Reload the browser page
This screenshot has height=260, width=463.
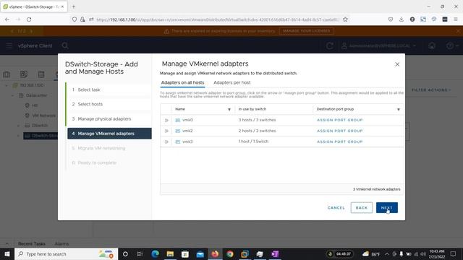[29, 19]
